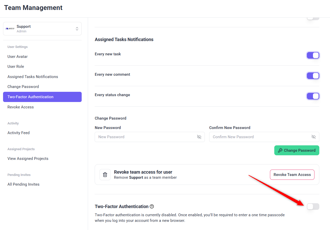Open User Avatar settings
The width and height of the screenshot is (330, 230).
(x=18, y=57)
